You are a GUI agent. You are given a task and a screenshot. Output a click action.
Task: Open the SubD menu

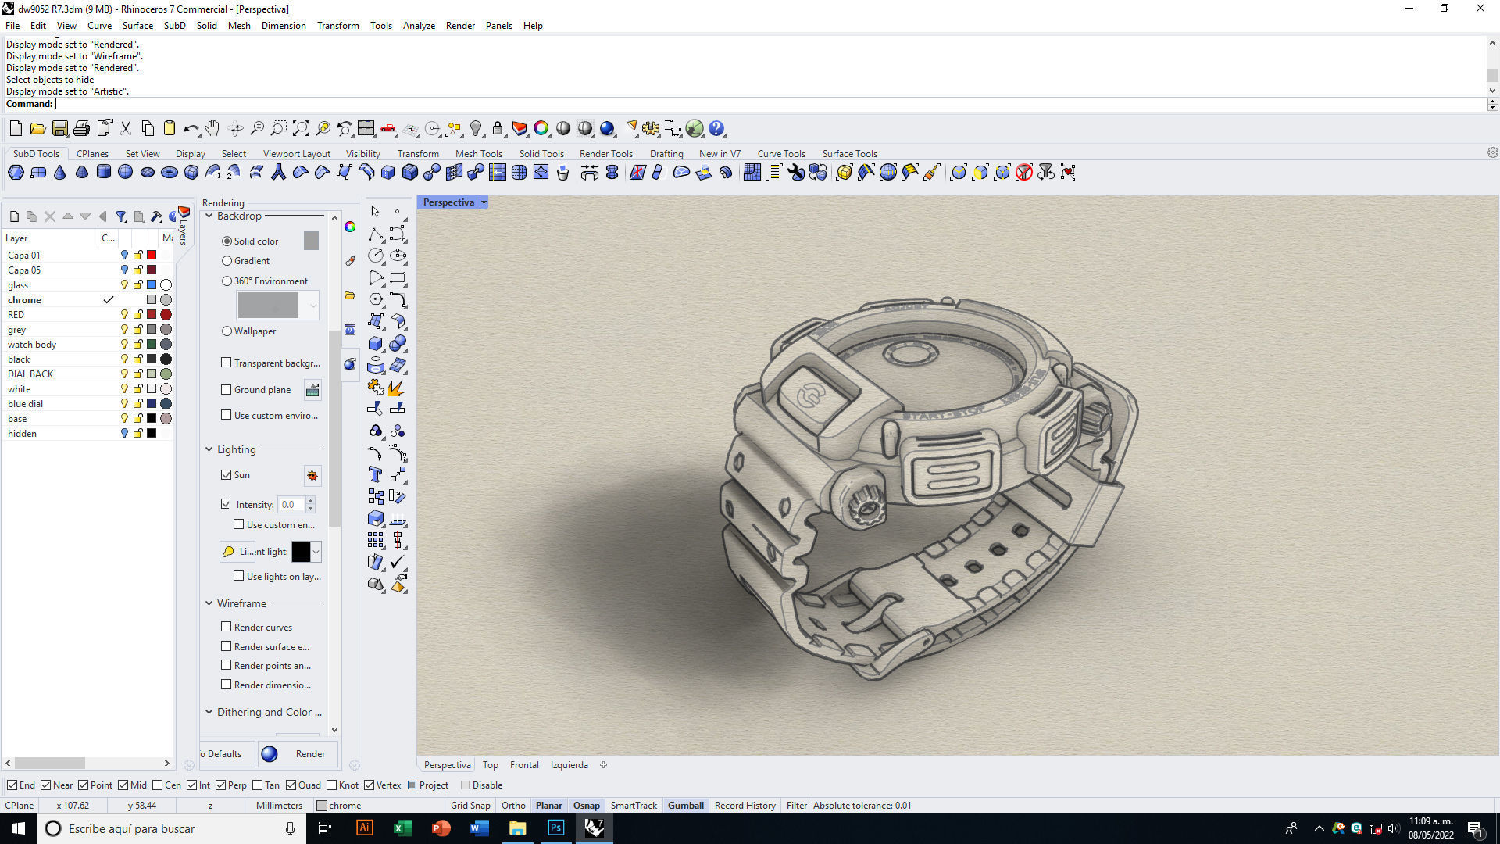pyautogui.click(x=174, y=26)
